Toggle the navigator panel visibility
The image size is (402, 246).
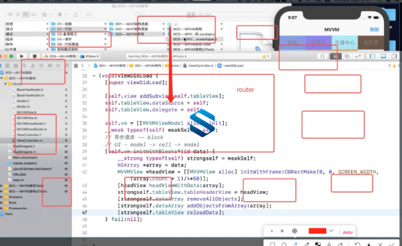click(x=373, y=56)
